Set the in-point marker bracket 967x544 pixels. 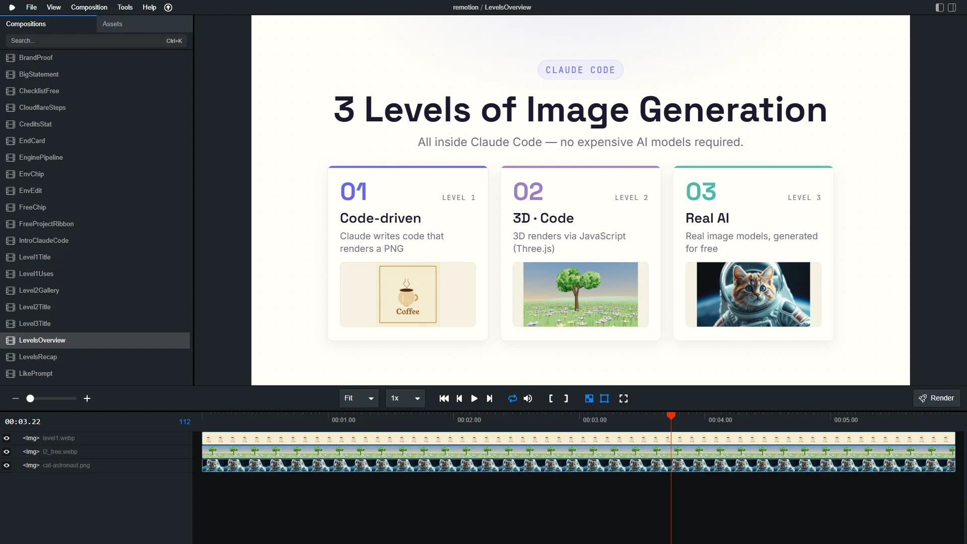551,398
